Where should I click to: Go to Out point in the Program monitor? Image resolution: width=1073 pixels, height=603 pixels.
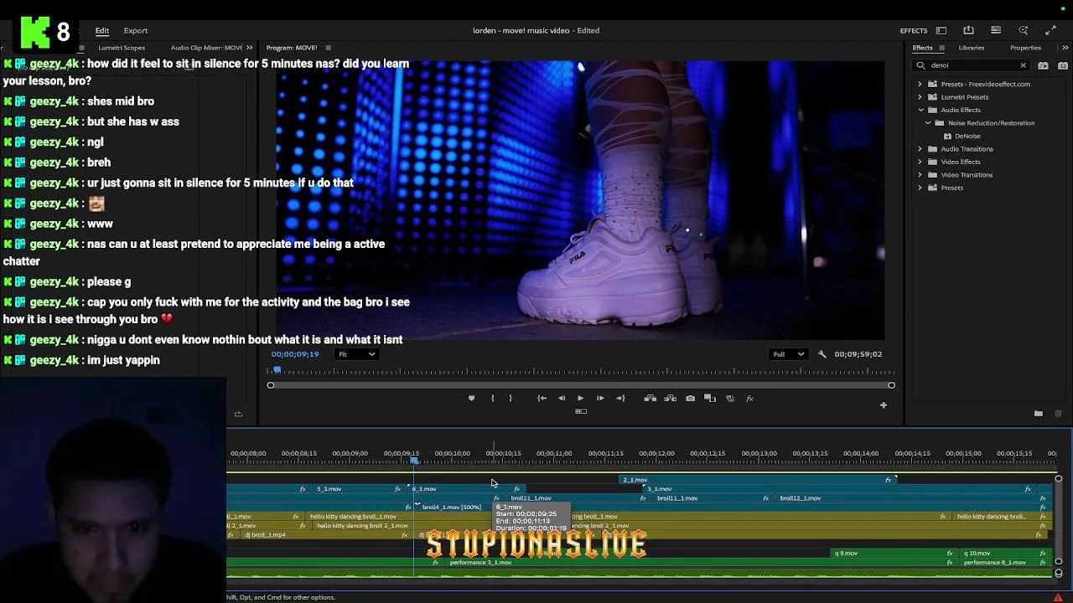point(620,399)
